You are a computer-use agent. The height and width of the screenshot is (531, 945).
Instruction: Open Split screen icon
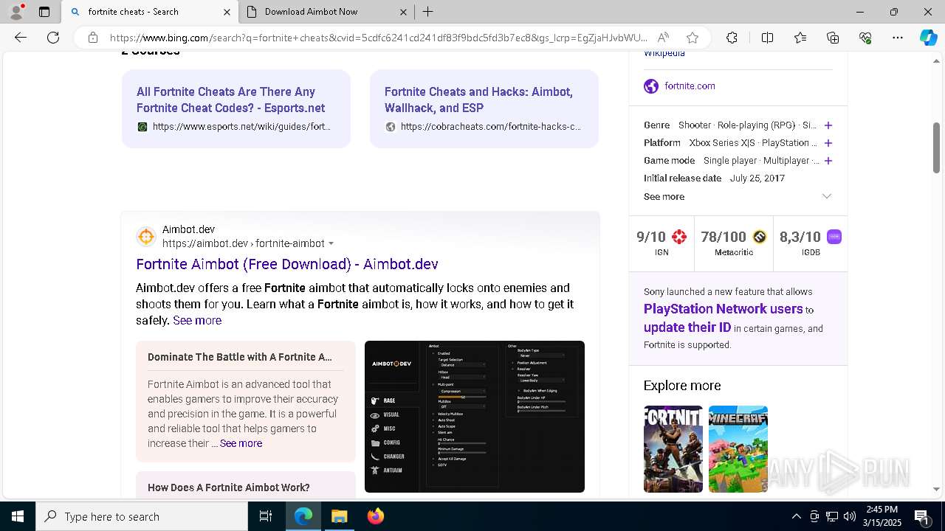point(767,38)
